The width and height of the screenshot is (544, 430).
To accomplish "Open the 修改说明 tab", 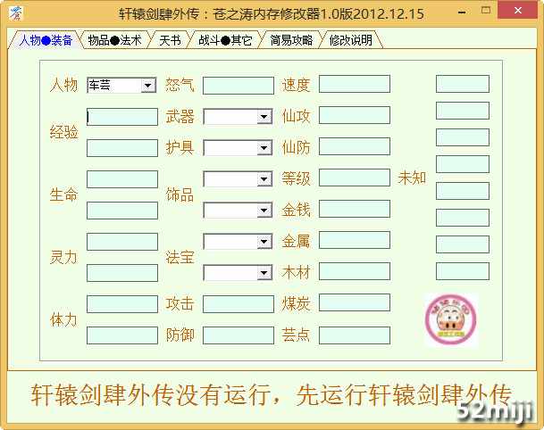I will tap(351, 40).
